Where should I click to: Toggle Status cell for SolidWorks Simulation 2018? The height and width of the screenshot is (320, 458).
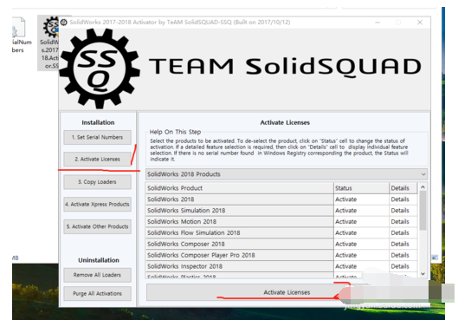tap(361, 211)
